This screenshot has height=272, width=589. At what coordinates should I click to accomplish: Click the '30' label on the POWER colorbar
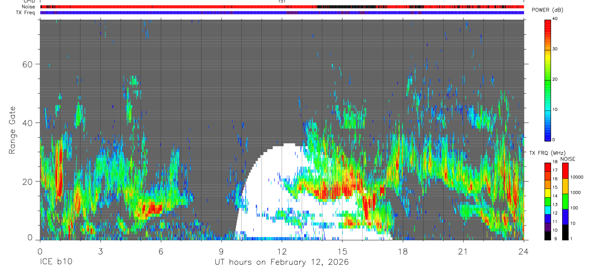(x=555, y=49)
